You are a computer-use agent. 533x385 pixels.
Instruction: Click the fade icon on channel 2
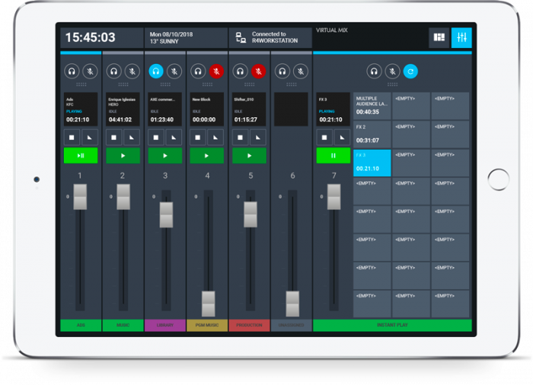point(132,137)
